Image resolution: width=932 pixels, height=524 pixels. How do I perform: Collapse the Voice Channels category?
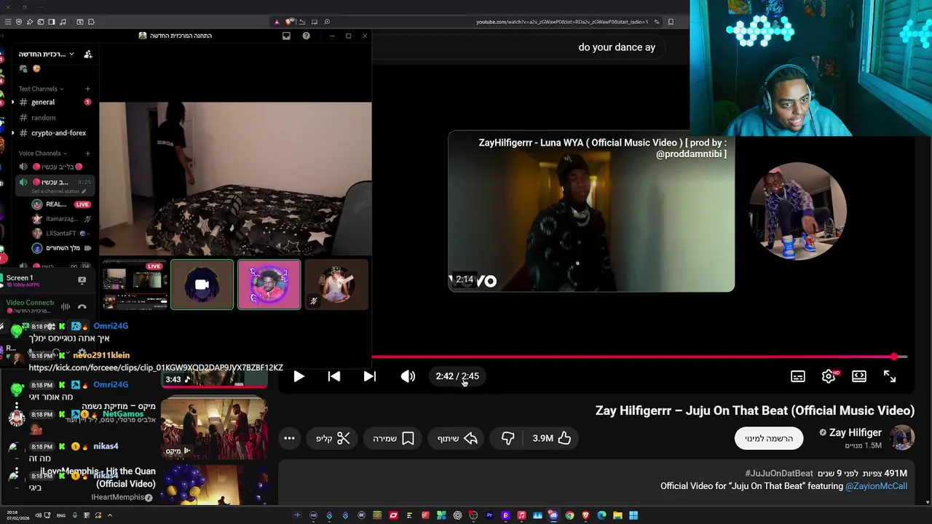43,153
